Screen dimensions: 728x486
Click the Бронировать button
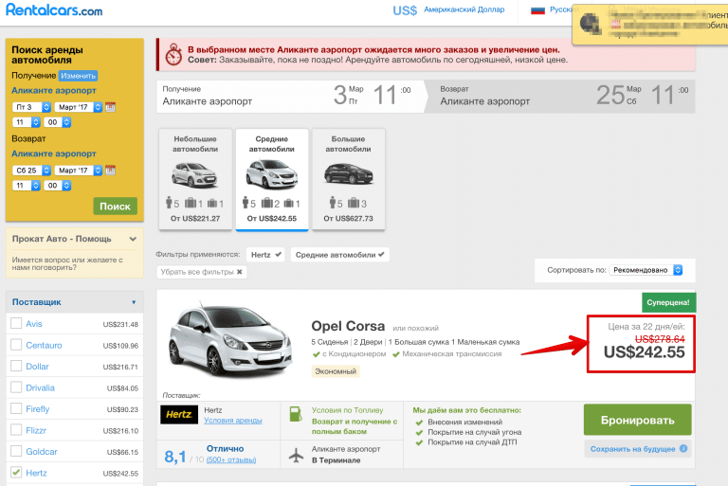point(637,420)
